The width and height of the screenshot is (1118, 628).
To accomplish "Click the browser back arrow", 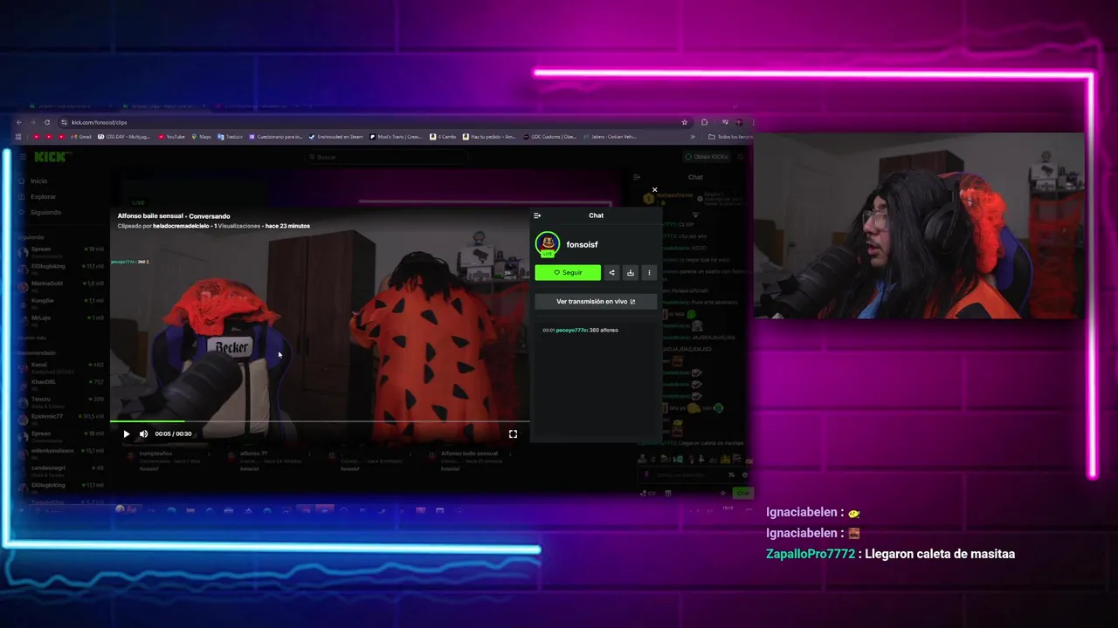I will (x=19, y=122).
